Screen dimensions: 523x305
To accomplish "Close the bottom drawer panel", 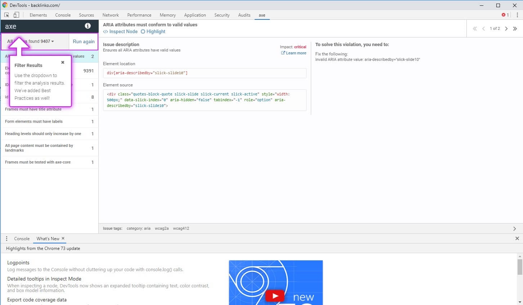I will click(517, 238).
